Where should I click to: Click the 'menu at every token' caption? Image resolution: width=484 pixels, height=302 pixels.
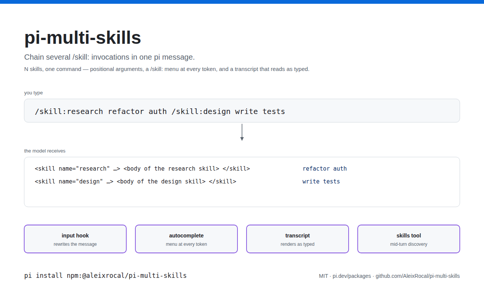click(x=186, y=244)
